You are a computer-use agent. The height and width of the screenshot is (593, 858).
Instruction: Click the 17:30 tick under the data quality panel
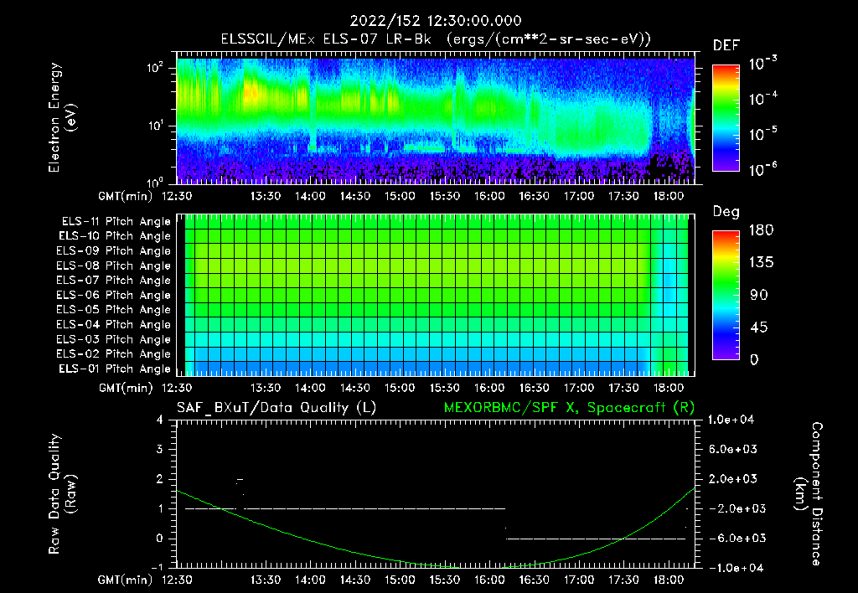coord(623,580)
